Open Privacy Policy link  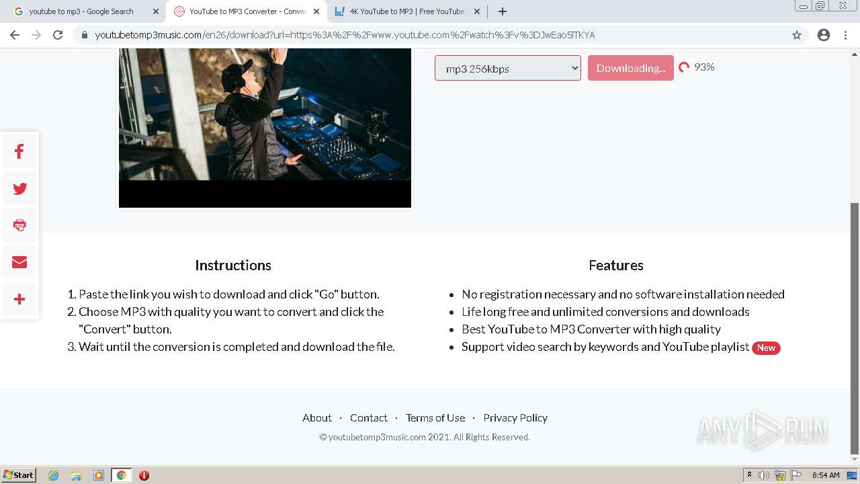coord(515,417)
